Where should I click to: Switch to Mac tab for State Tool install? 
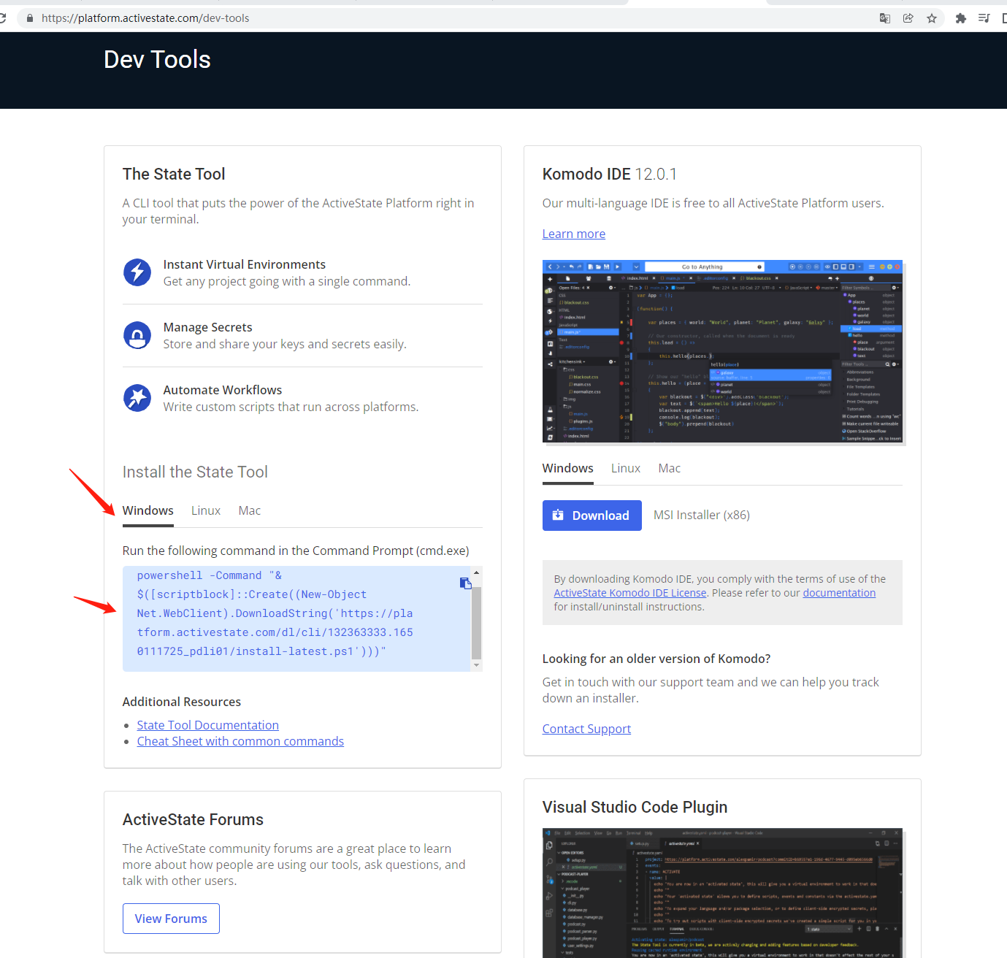[x=250, y=510]
